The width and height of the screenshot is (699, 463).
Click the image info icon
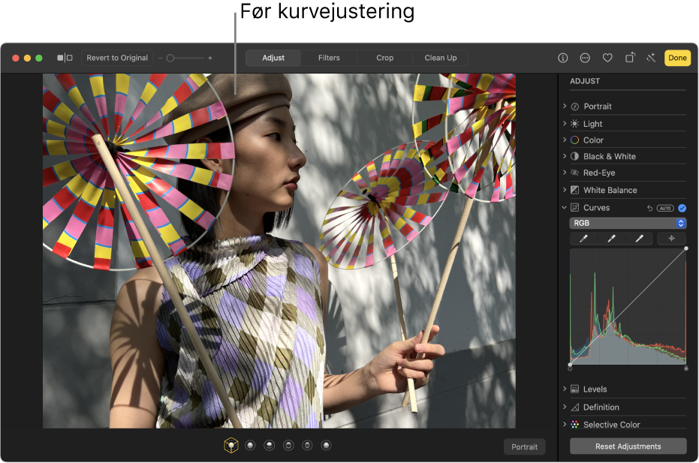[x=562, y=58]
